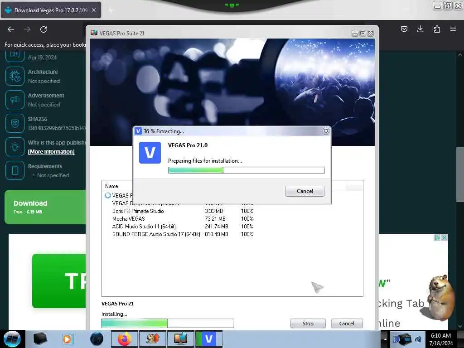This screenshot has width=464, height=348.
Task: Stop the VEGAS Pro 21 installation
Action: (308, 324)
